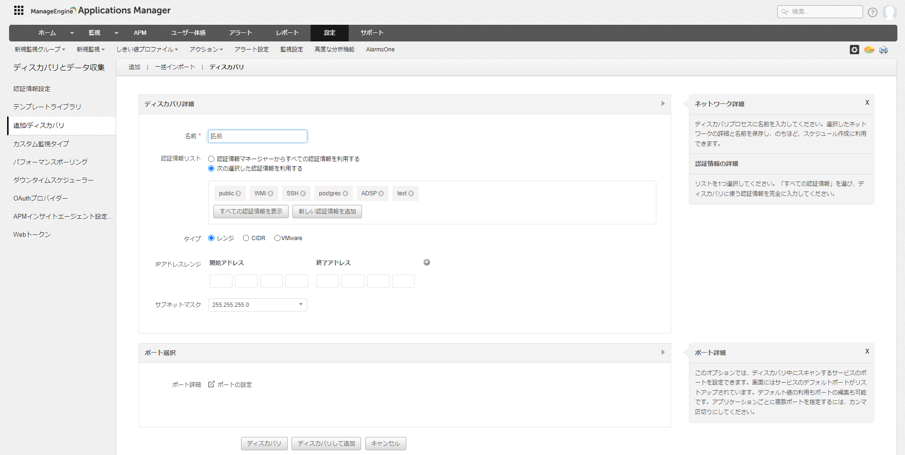Image resolution: width=905 pixels, height=455 pixels.
Task: Select the VMware type radio button
Action: pyautogui.click(x=277, y=238)
